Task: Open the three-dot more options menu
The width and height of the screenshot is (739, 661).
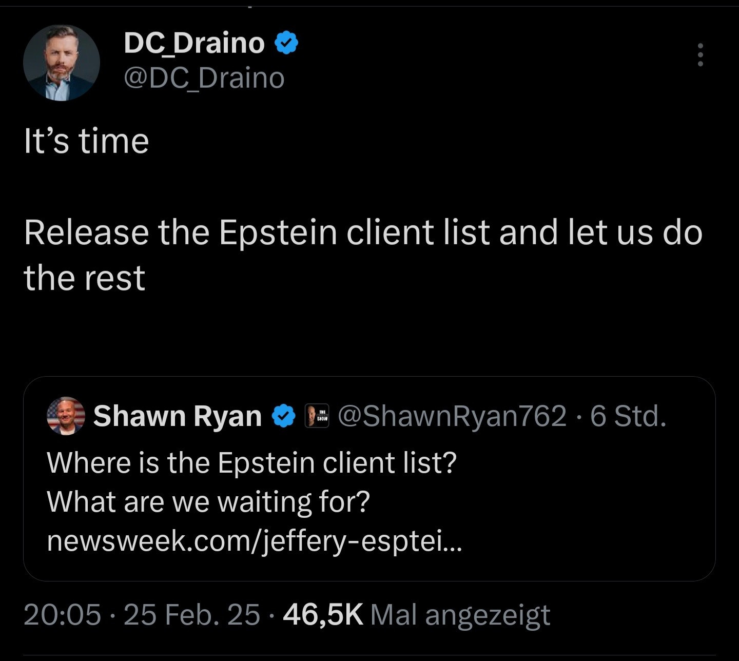Action: point(699,54)
